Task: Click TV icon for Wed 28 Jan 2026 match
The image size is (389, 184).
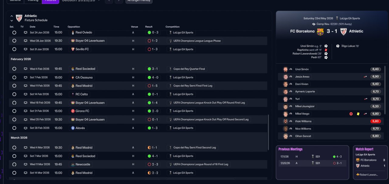Action: [26, 41]
